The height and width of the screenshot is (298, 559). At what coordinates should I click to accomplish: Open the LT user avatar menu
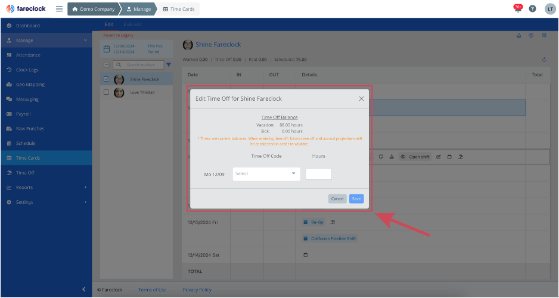550,9
